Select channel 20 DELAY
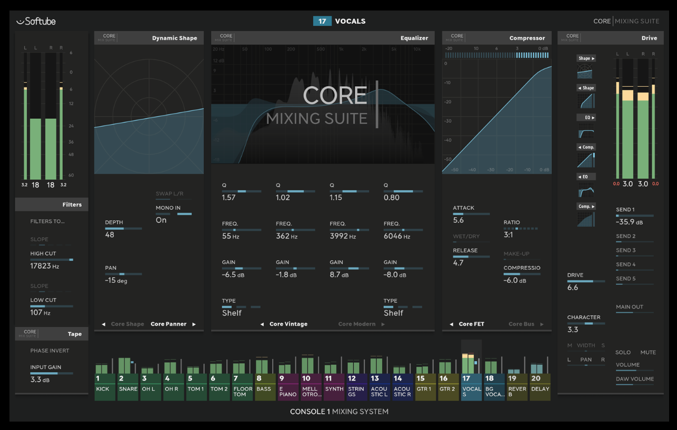Viewport: 677px width, 430px height. [x=540, y=387]
